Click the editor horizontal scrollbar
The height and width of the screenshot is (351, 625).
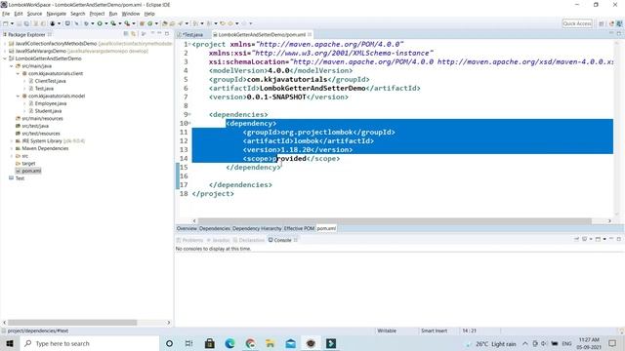pos(395,221)
